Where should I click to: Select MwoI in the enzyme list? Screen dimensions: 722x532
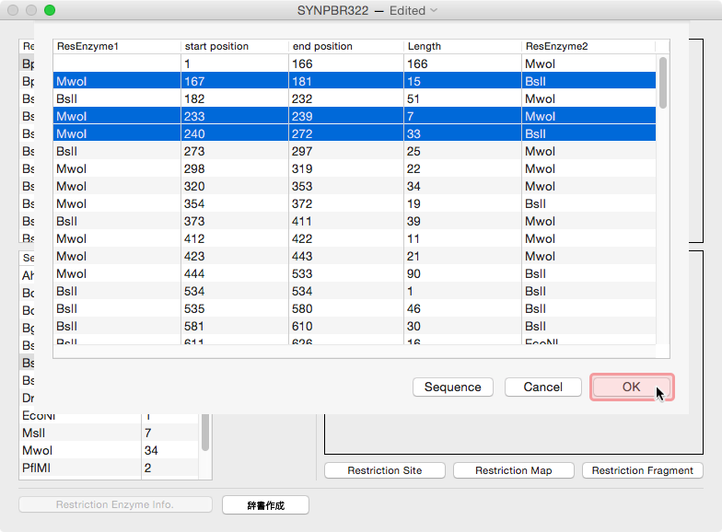point(79,450)
